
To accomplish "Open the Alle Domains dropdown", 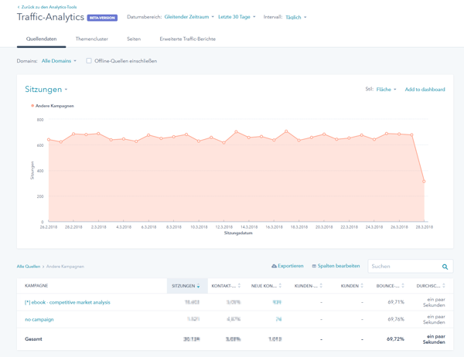I will coord(59,60).
